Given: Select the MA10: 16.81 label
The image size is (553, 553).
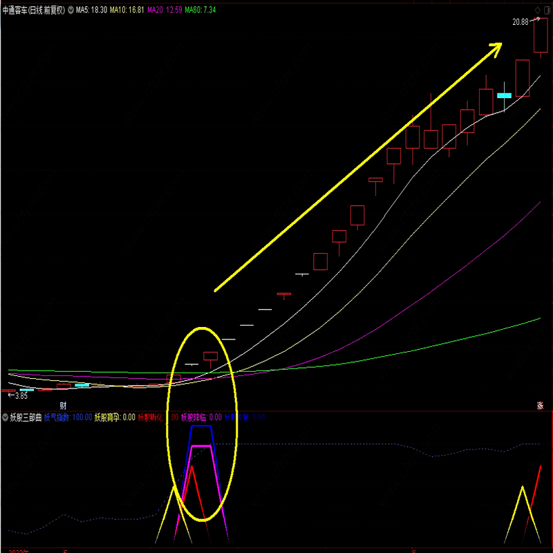Looking at the screenshot, I should [131, 10].
